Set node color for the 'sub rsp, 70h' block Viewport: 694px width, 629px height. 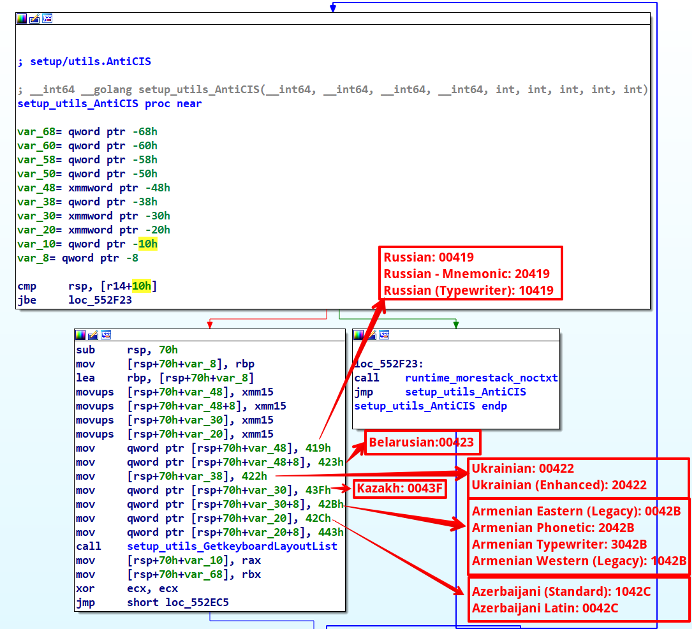[x=80, y=335]
